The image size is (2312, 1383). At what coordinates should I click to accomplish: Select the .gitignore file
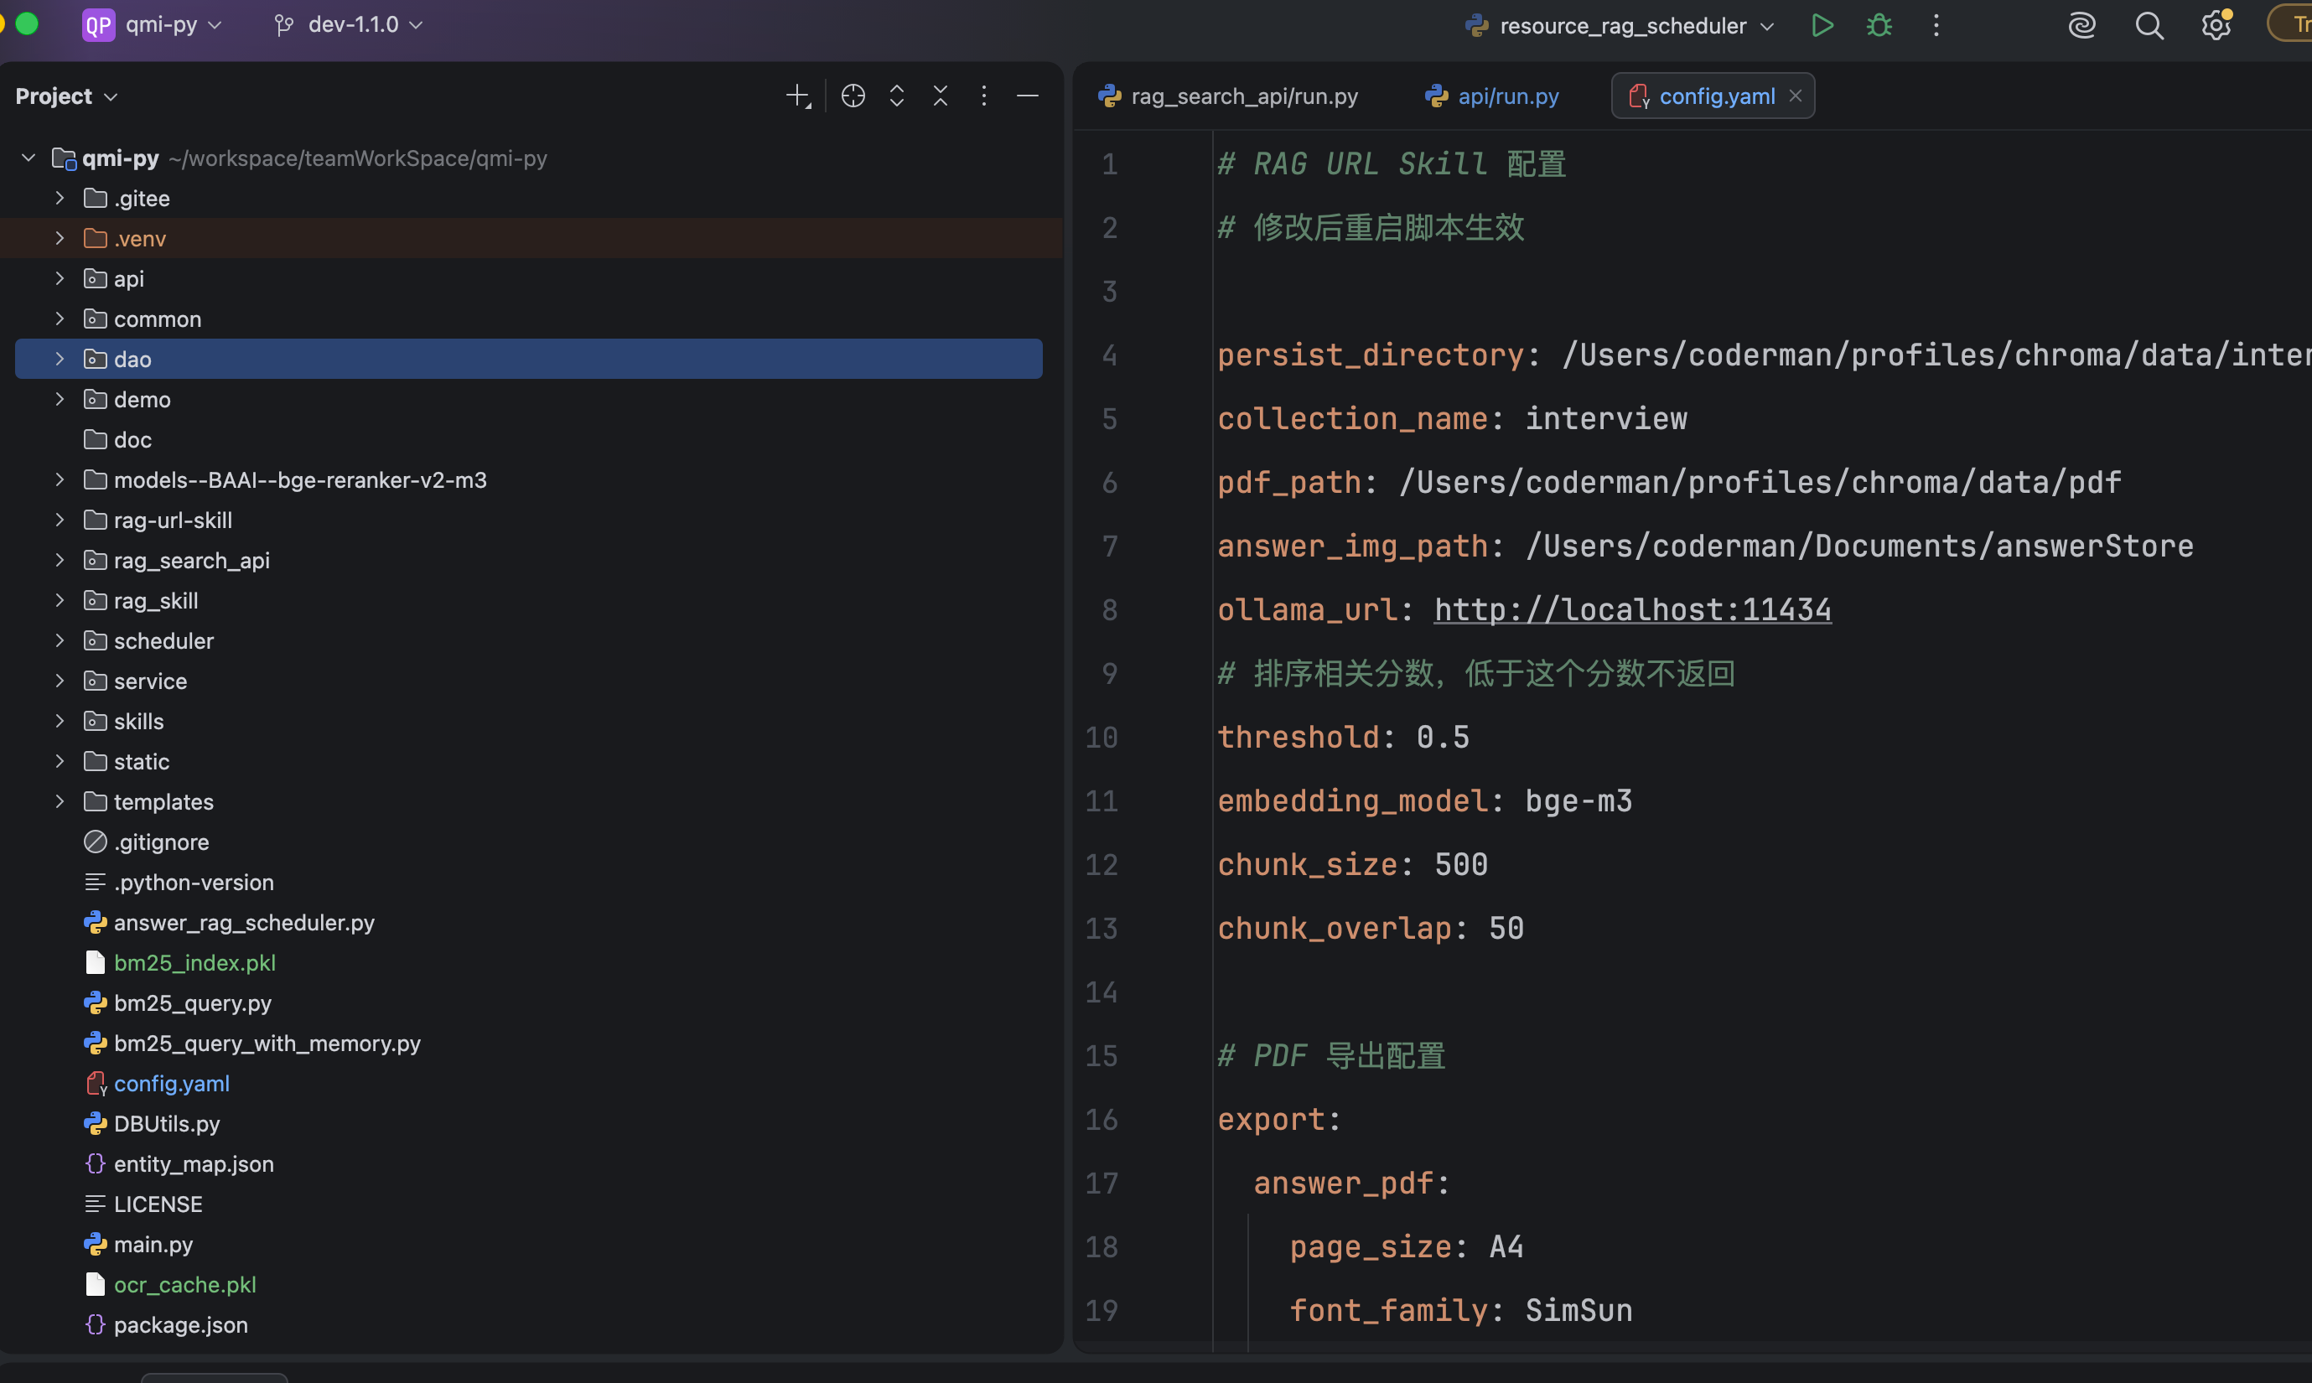161,842
